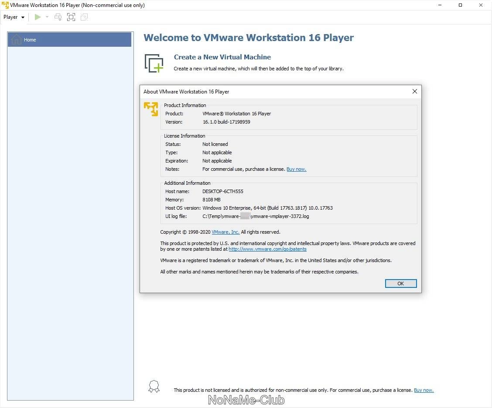Image resolution: width=492 pixels, height=408 pixels.
Task: Click memory value 8108 MB
Action: point(212,200)
